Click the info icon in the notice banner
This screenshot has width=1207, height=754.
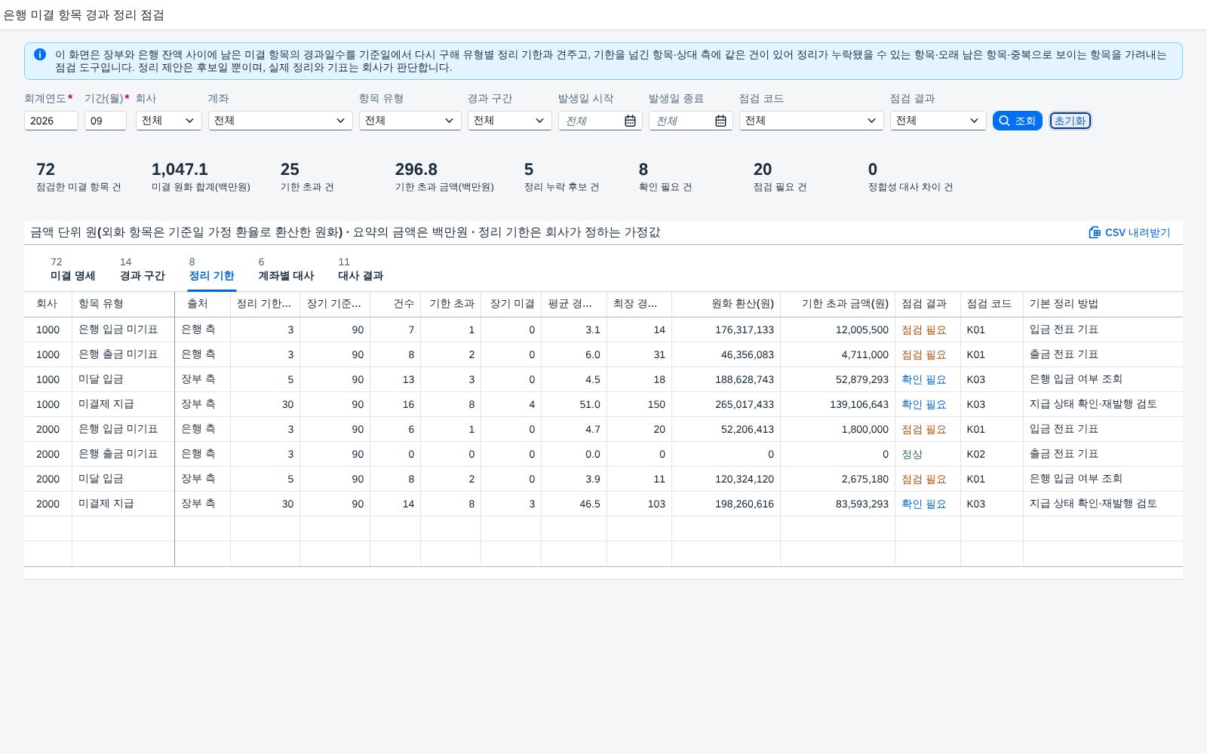pyautogui.click(x=40, y=54)
